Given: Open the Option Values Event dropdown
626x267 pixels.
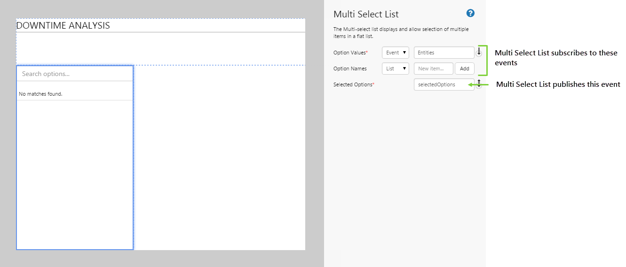Looking at the screenshot, I should pyautogui.click(x=396, y=53).
